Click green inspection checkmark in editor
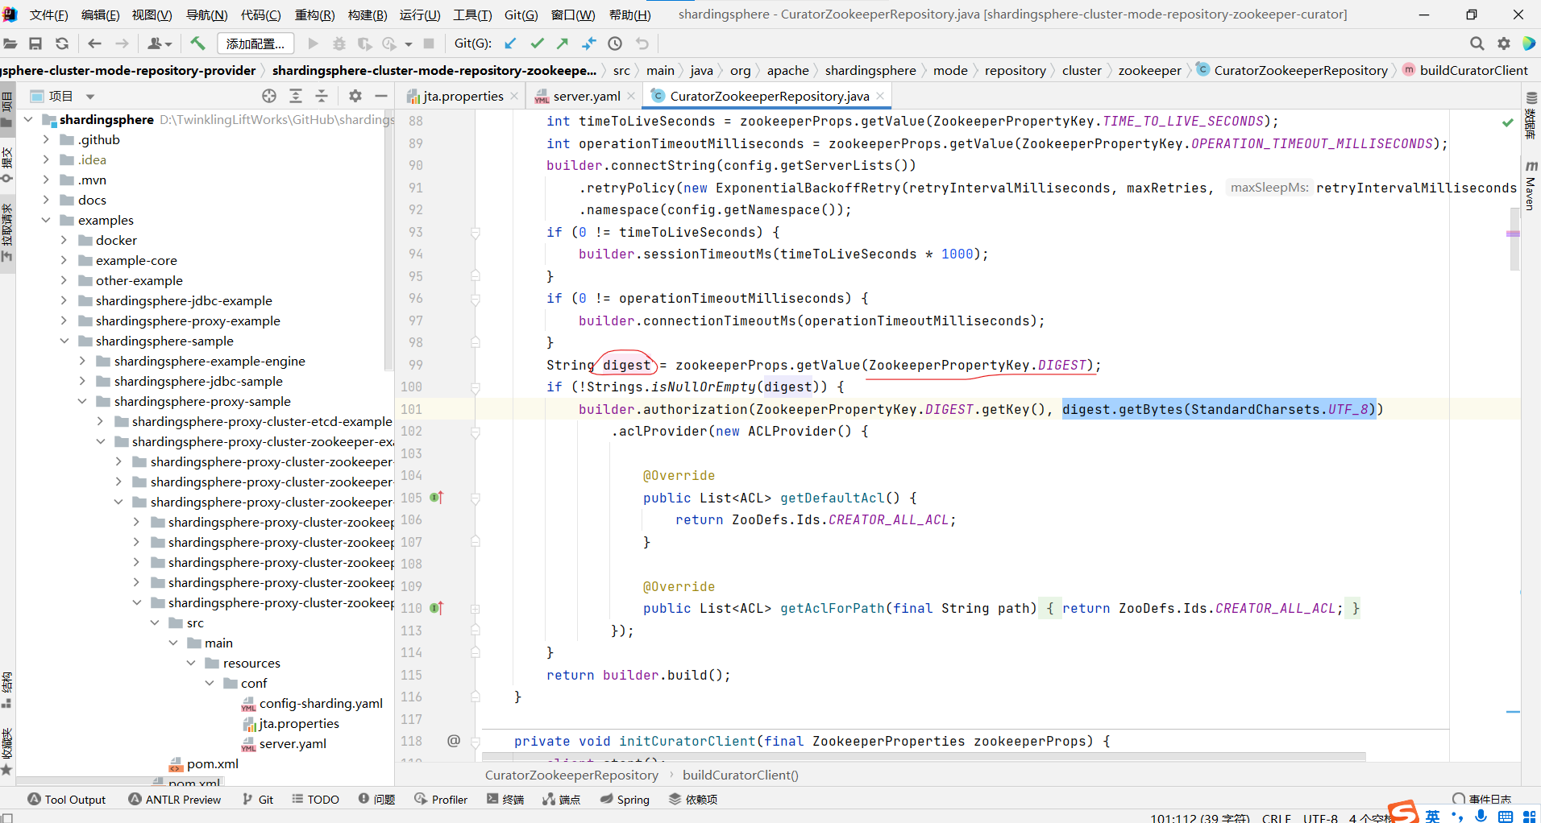 [x=1508, y=122]
